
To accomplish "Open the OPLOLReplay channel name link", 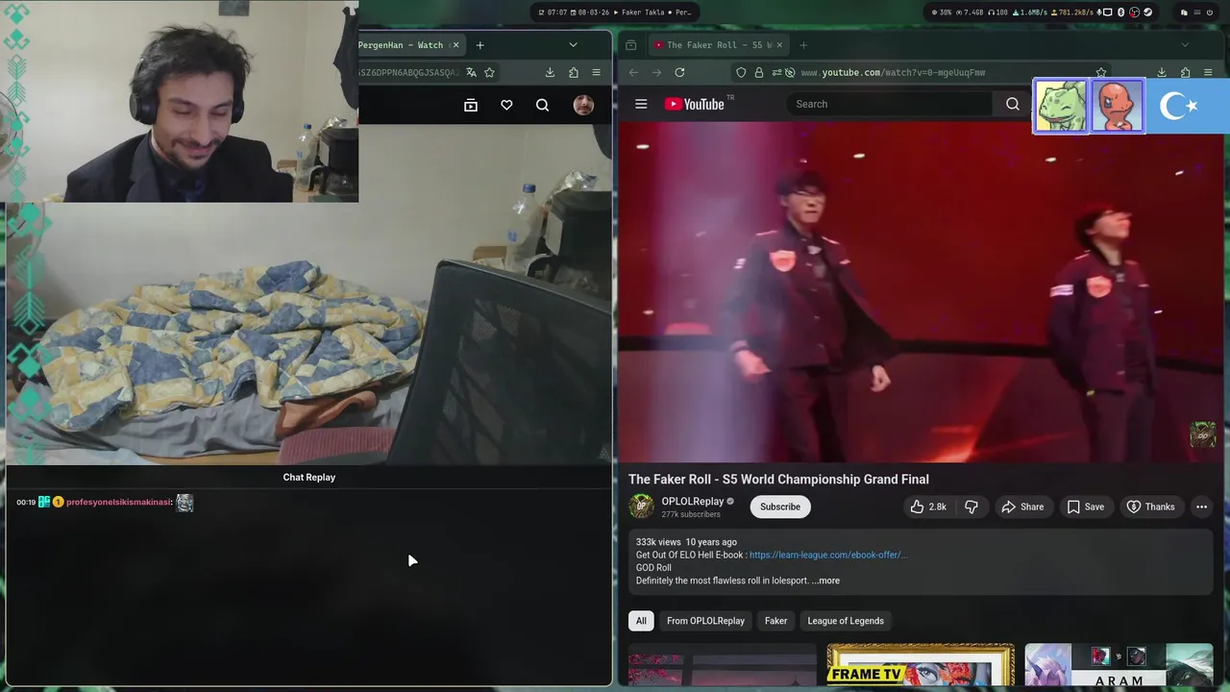I will point(692,501).
